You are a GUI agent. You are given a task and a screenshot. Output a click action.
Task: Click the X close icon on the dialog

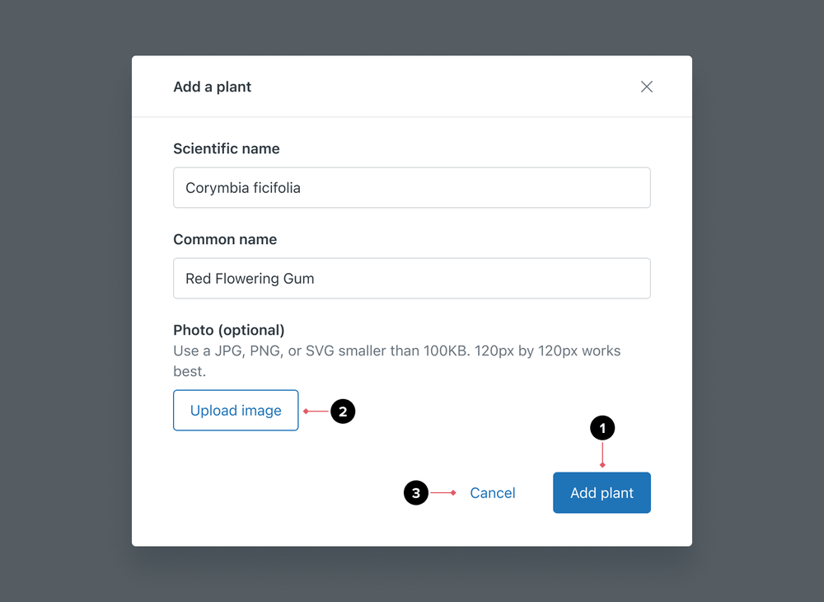tap(647, 87)
